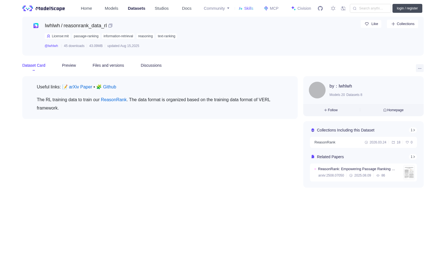Select the information-retrieval tag
Screen dimensions: 446x278
pyautogui.click(x=118, y=36)
